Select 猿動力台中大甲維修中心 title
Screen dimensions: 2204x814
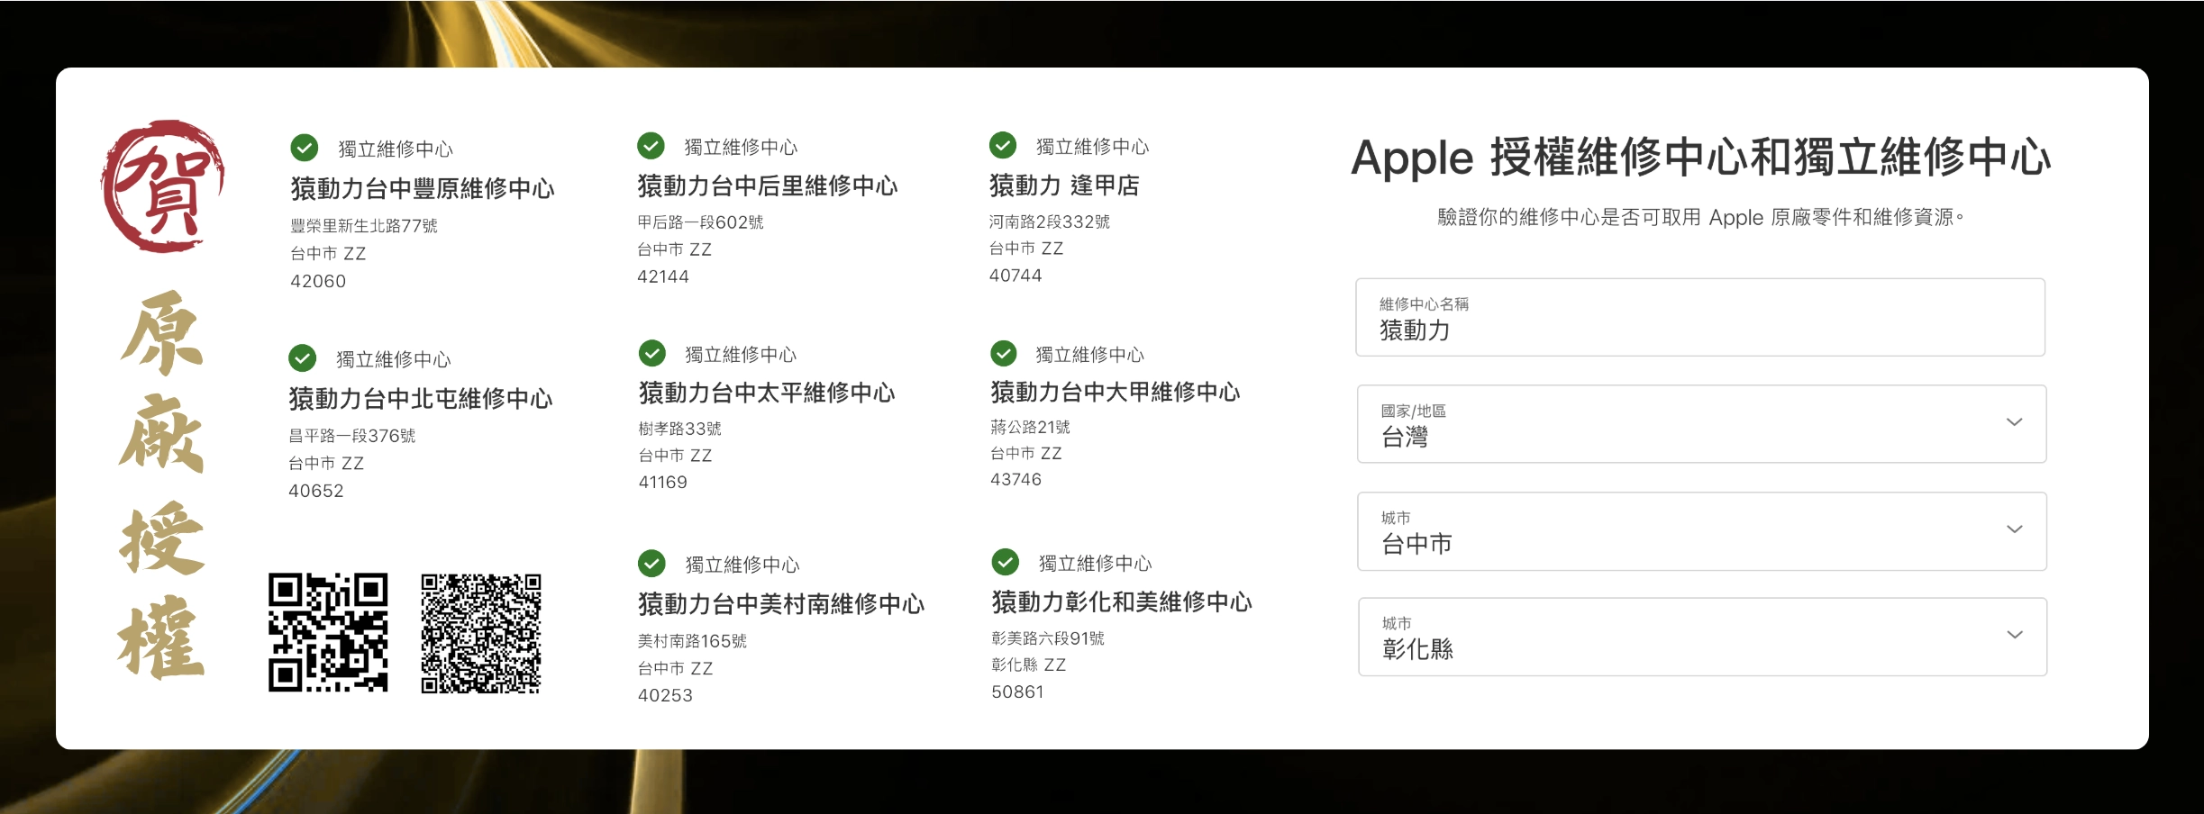1116,392
